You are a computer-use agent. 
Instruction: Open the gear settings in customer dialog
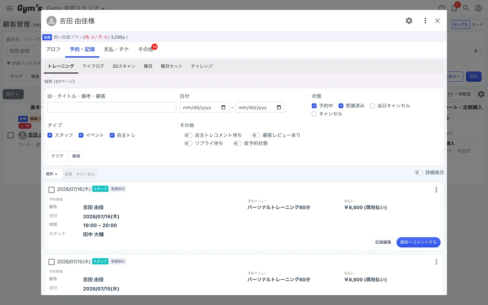coord(409,21)
